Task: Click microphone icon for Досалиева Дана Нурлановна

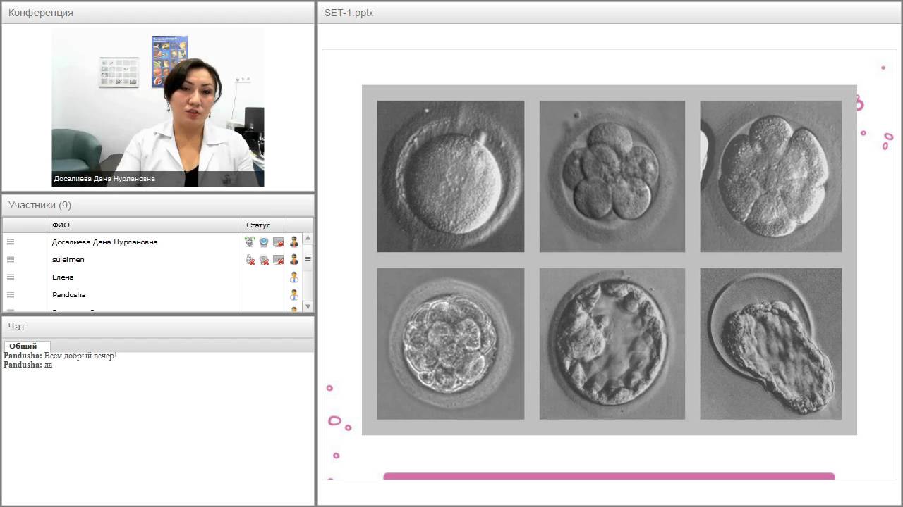Action: (x=250, y=242)
